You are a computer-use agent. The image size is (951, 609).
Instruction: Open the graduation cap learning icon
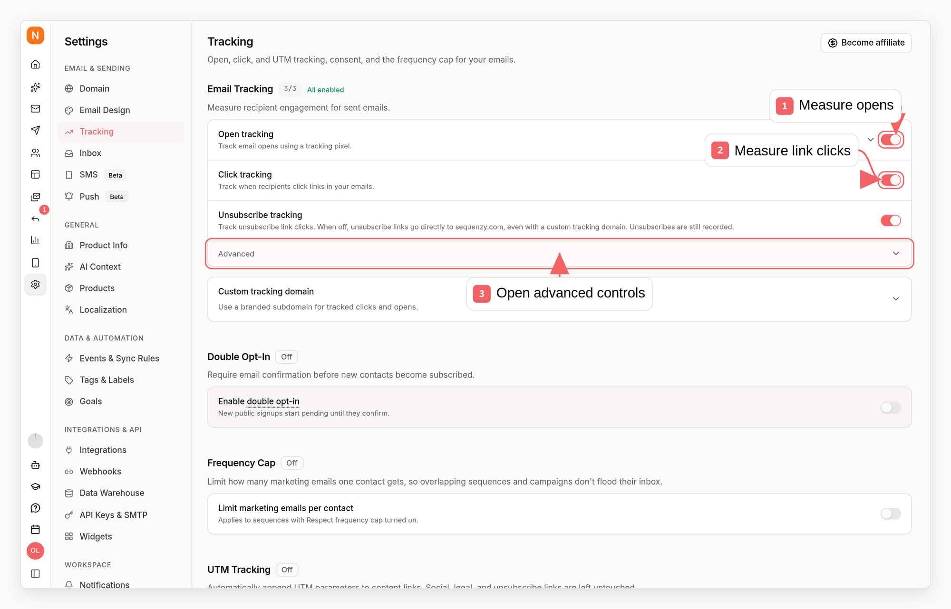pos(35,486)
